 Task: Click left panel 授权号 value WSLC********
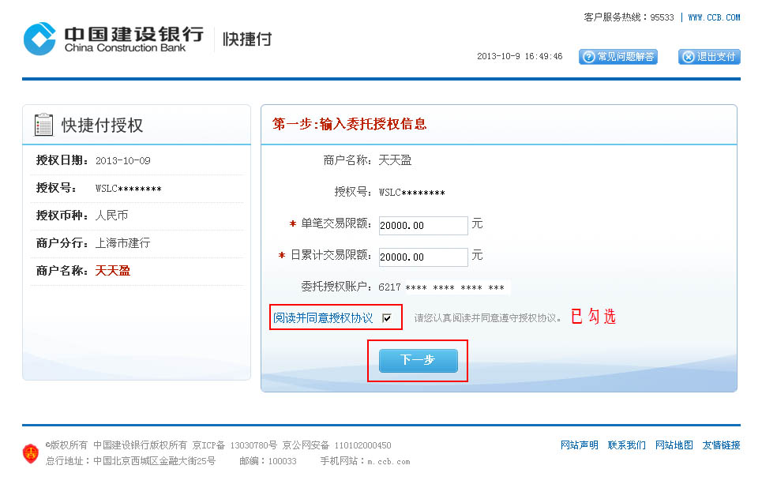[x=128, y=189]
